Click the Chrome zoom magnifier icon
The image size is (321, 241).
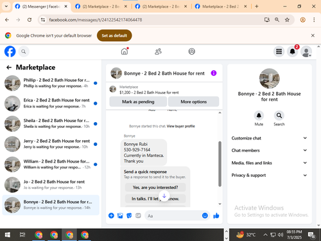coord(277,20)
